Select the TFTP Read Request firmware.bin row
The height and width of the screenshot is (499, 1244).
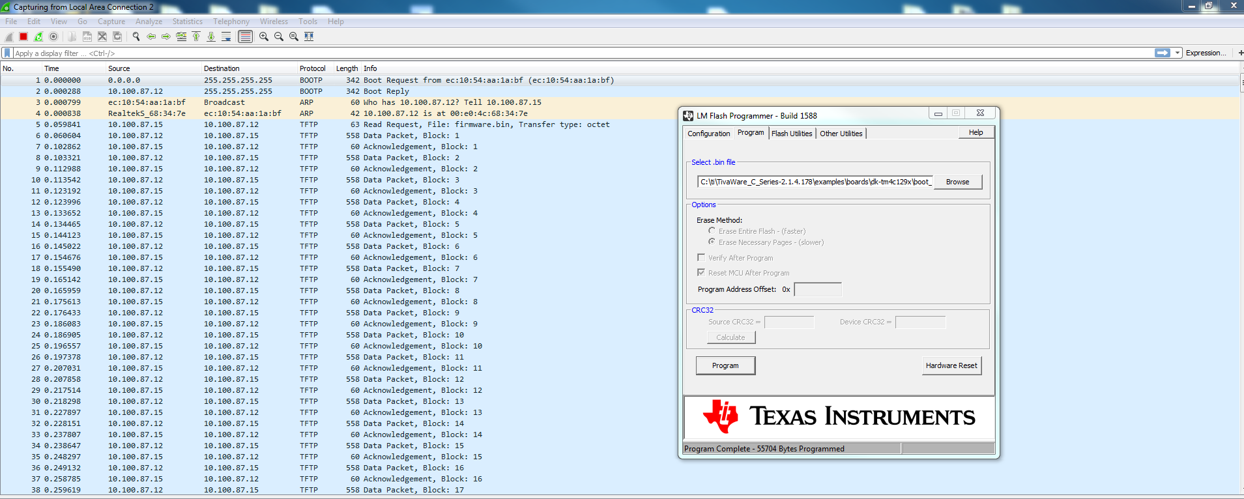click(619, 124)
